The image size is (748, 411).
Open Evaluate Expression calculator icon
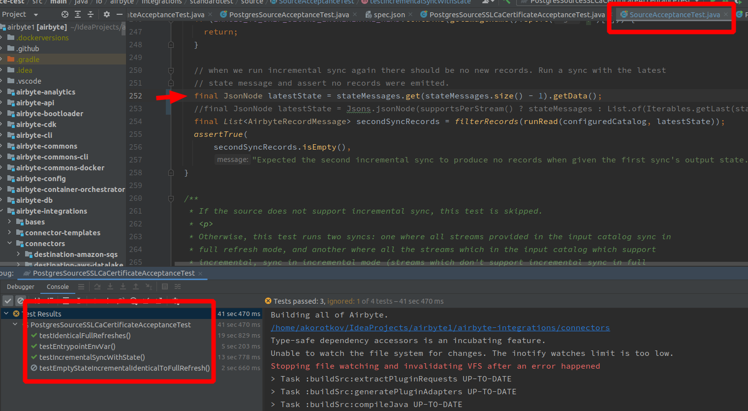(x=165, y=286)
